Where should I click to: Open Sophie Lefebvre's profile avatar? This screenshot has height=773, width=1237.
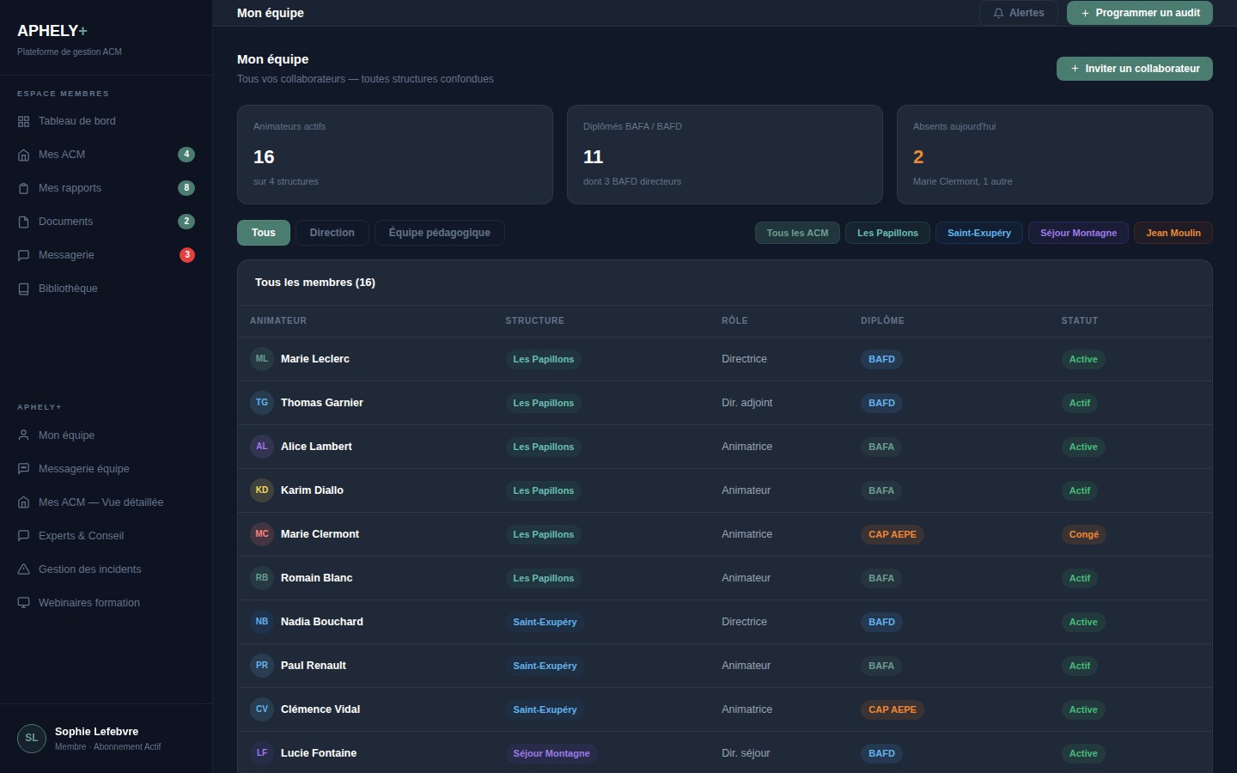(32, 738)
